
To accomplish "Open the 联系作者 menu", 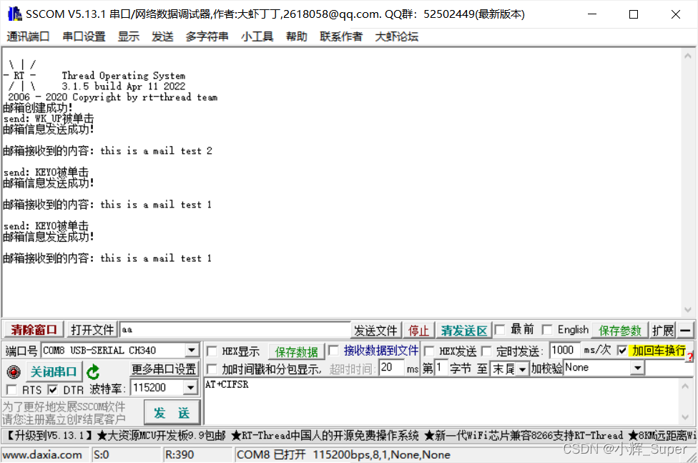I will (x=341, y=36).
